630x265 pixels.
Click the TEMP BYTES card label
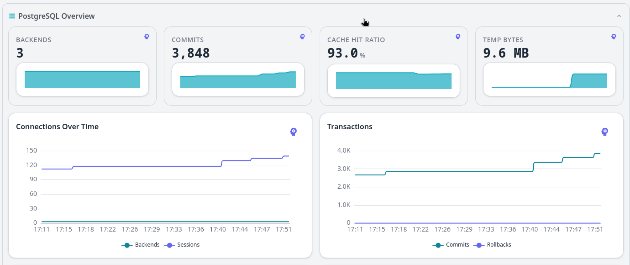click(503, 40)
